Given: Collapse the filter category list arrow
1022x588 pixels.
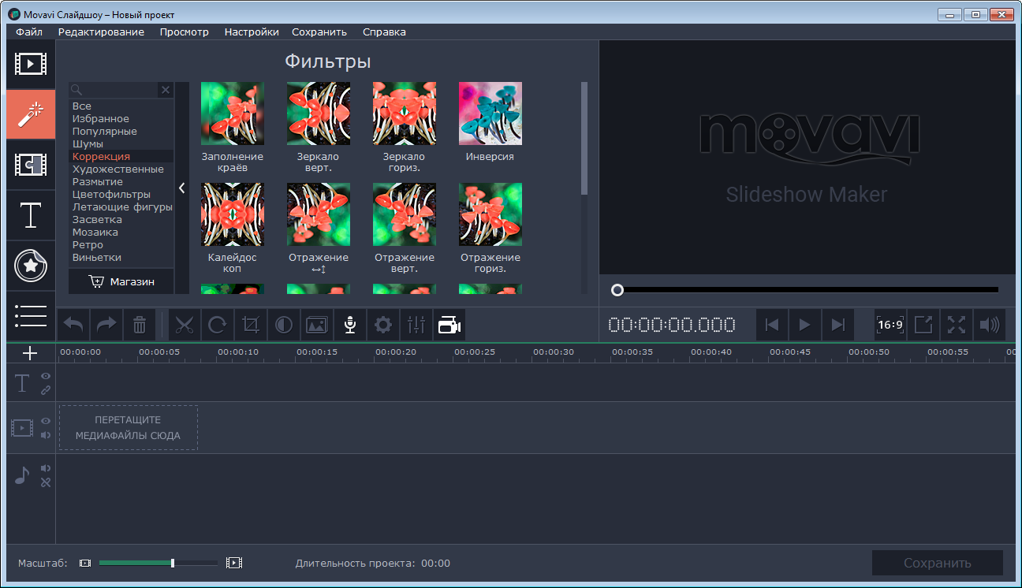Looking at the screenshot, I should click(x=182, y=188).
